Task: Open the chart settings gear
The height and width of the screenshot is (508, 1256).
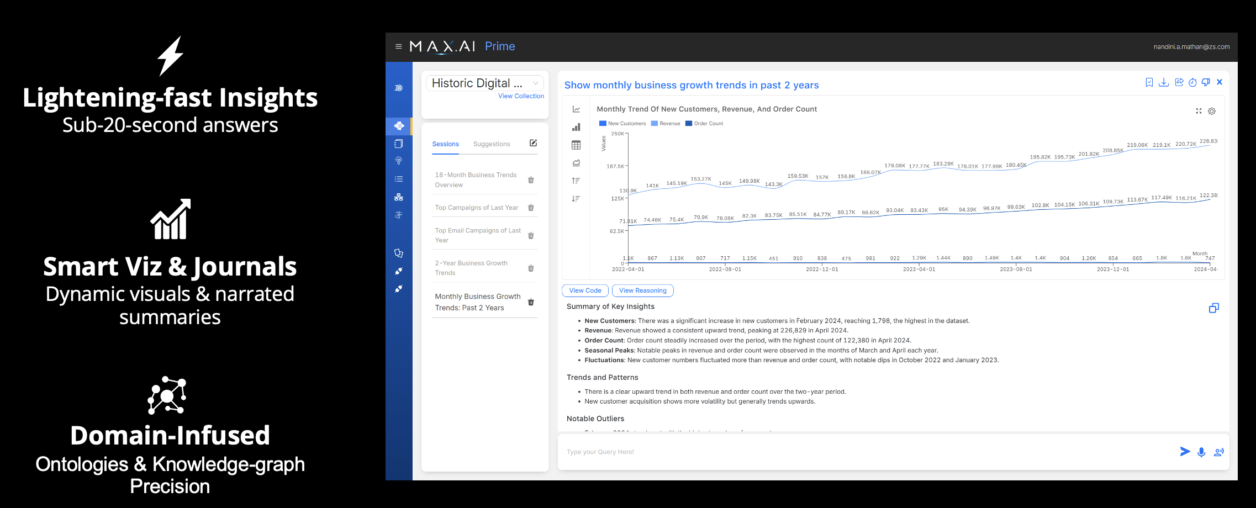Action: pyautogui.click(x=1212, y=111)
